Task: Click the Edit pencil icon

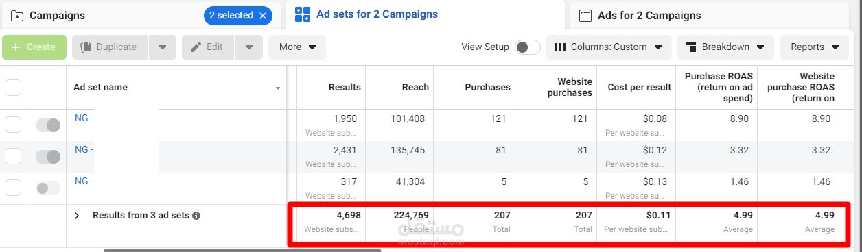Action: [196, 47]
